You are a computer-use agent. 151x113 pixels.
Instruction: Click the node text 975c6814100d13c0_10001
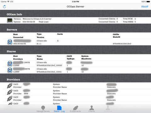49,72
